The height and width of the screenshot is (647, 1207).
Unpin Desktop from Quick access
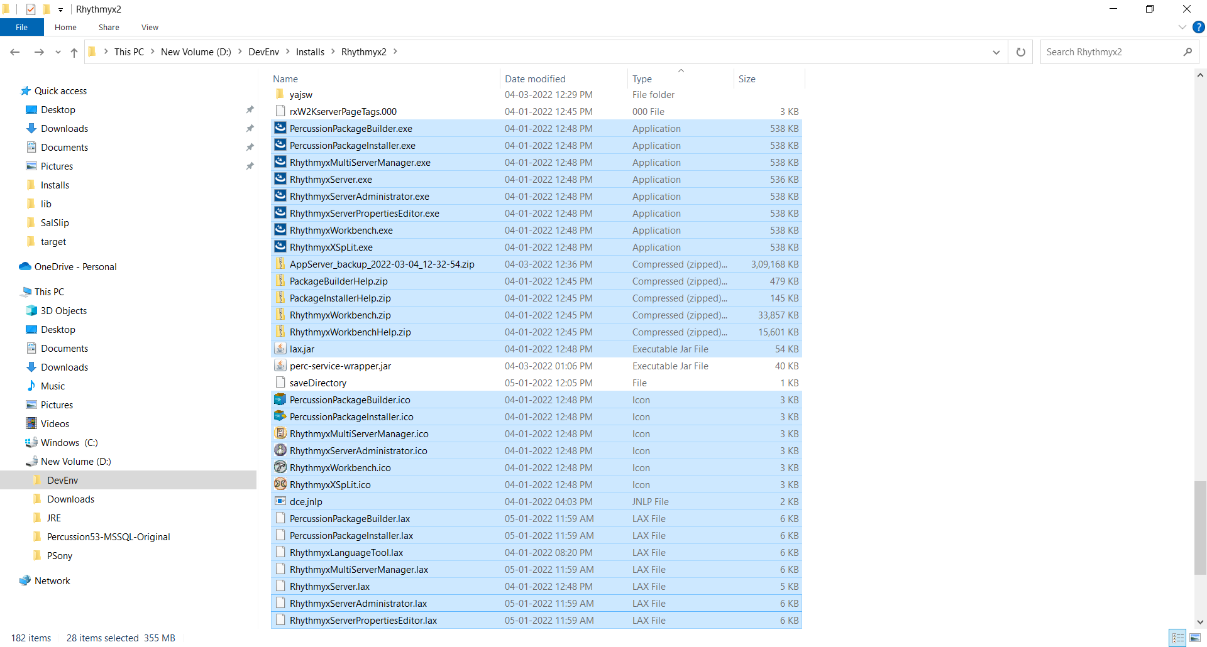pos(250,109)
